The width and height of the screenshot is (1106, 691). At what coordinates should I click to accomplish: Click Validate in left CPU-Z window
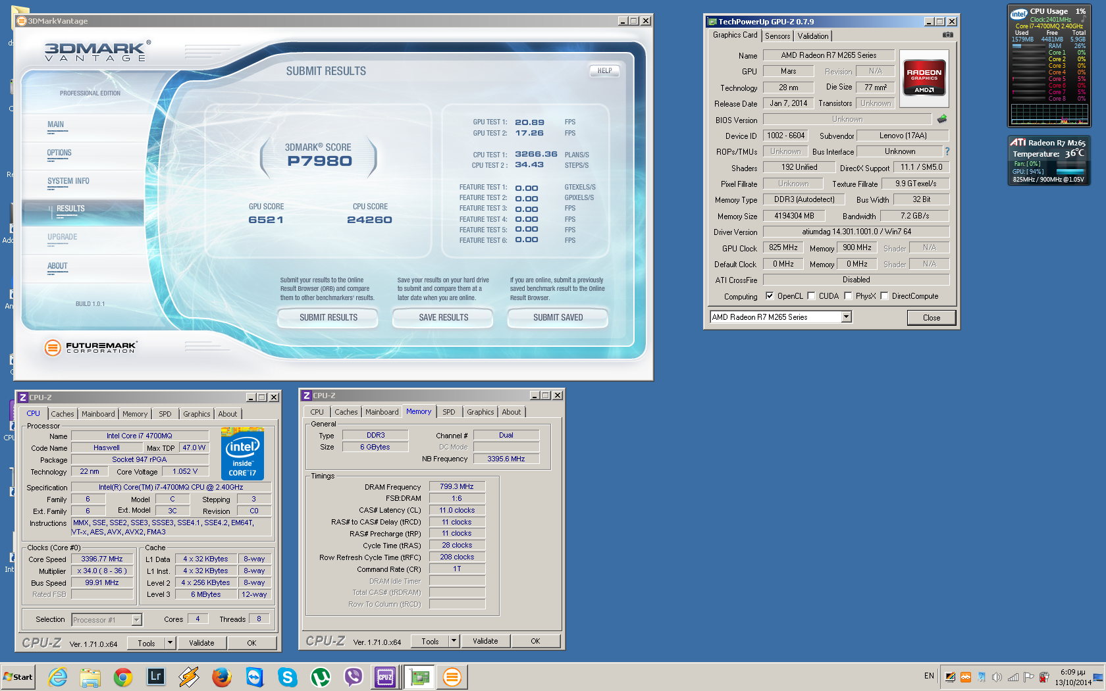(201, 643)
